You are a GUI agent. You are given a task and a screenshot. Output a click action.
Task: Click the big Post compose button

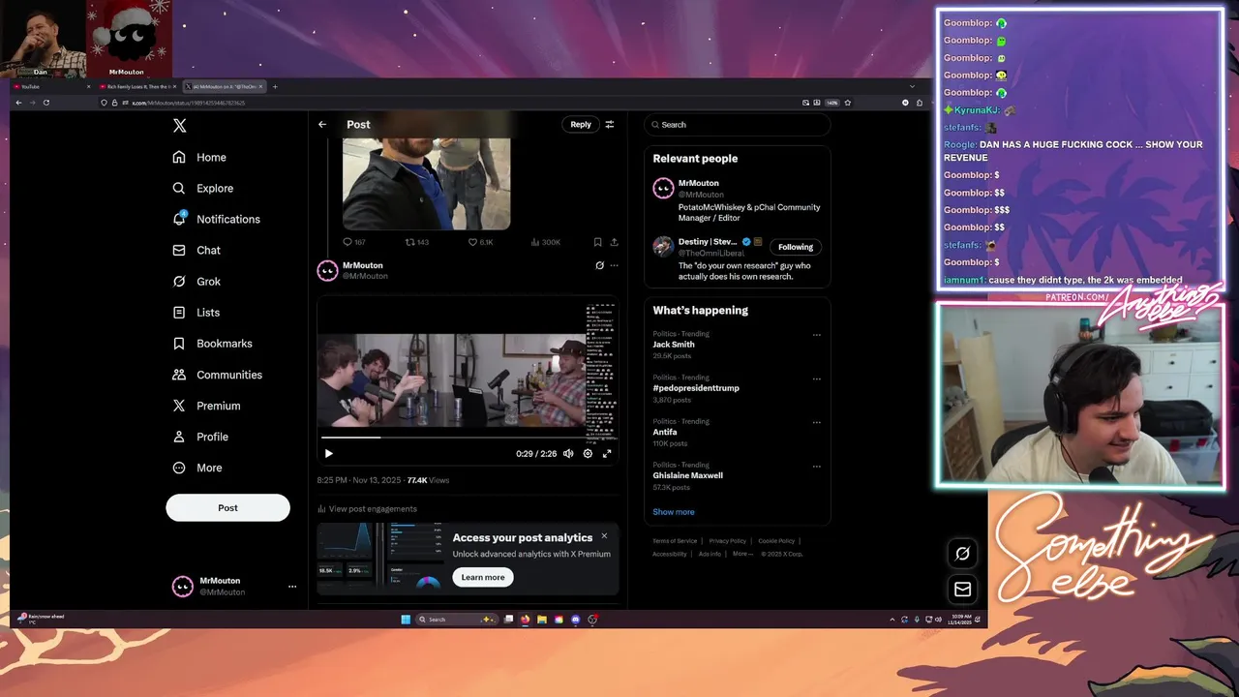click(227, 507)
